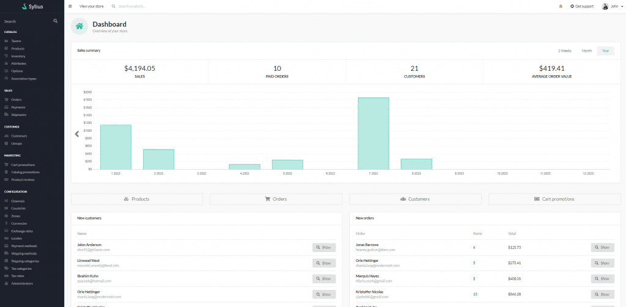Image resolution: width=626 pixels, height=307 pixels.
Task: Open Currencies in the sidebar
Action: click(x=19, y=223)
